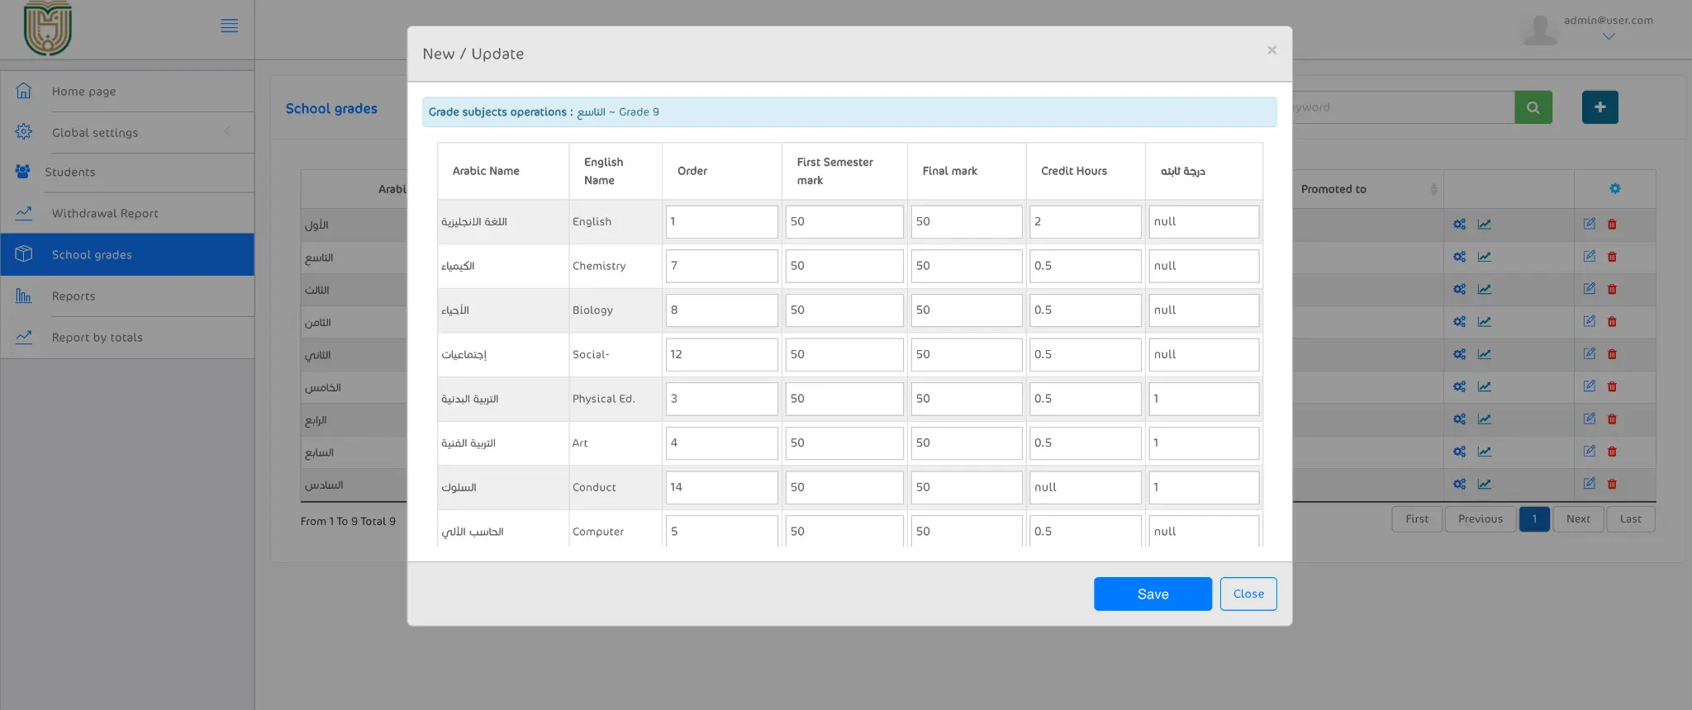Viewport: 1692px width, 710px height.
Task: Close the New / Update dialog with X
Action: [x=1271, y=50]
